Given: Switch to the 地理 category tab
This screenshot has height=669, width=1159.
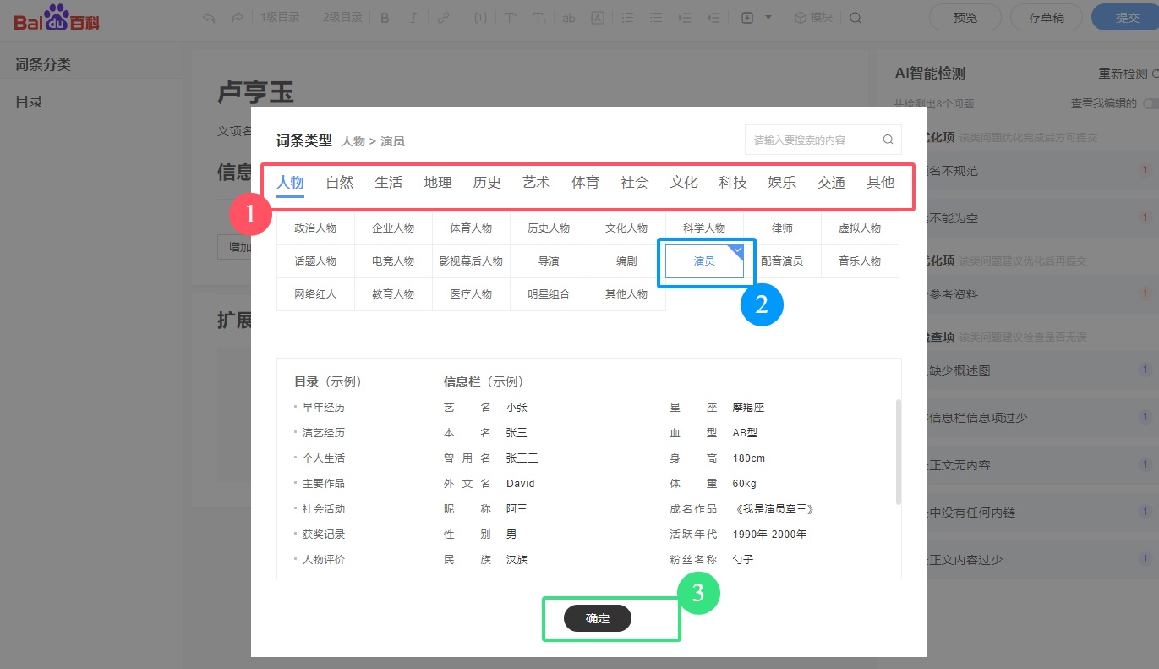Looking at the screenshot, I should point(438,183).
